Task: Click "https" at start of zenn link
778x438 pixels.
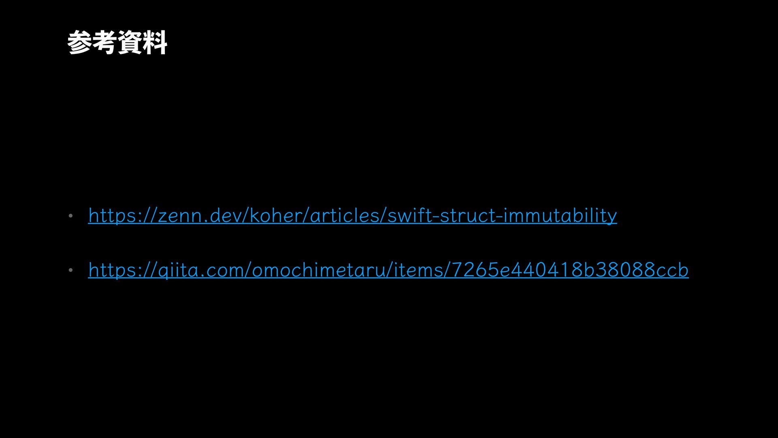Action: coord(112,216)
